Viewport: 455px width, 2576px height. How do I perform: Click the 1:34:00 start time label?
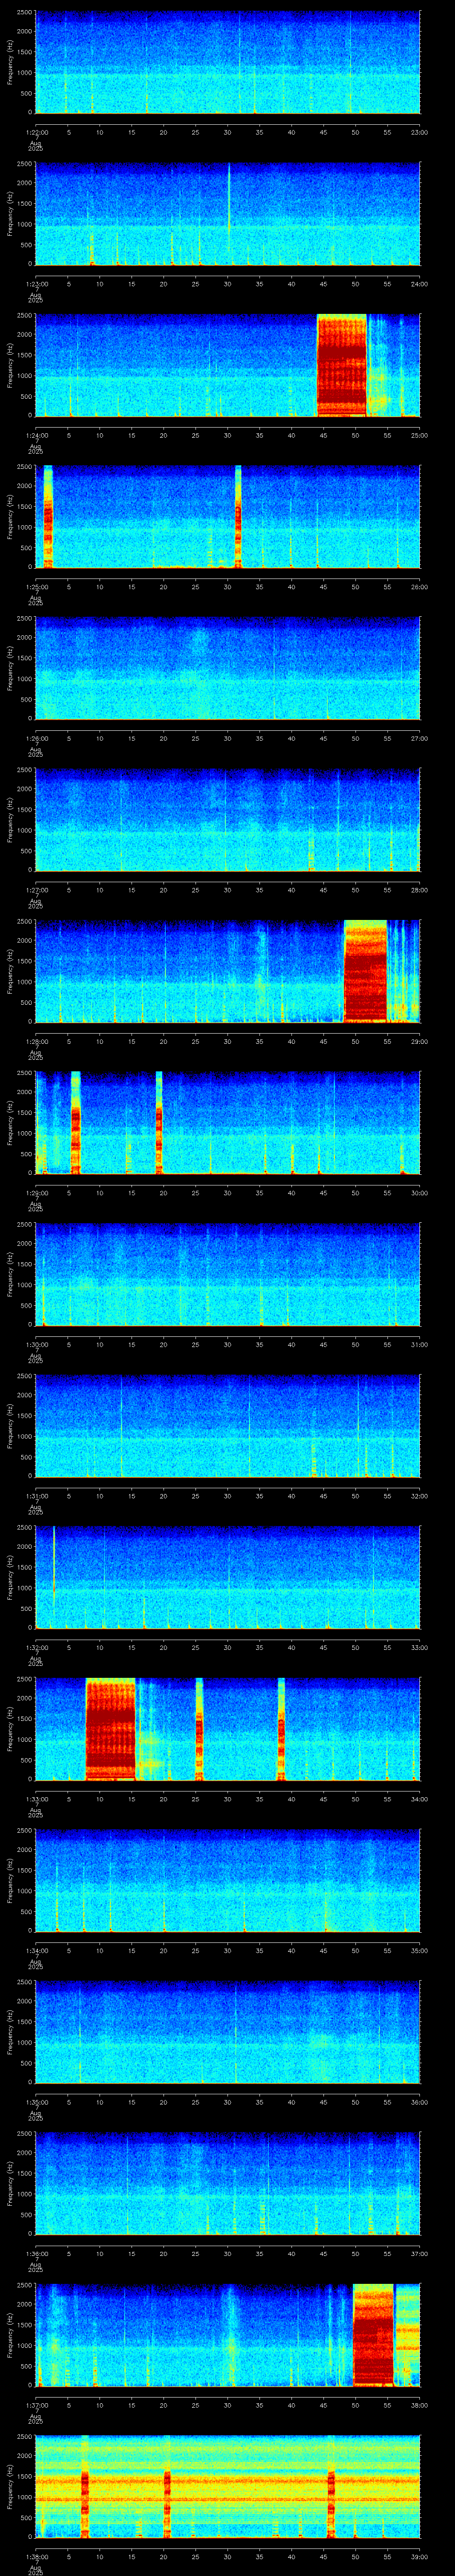click(x=36, y=1950)
